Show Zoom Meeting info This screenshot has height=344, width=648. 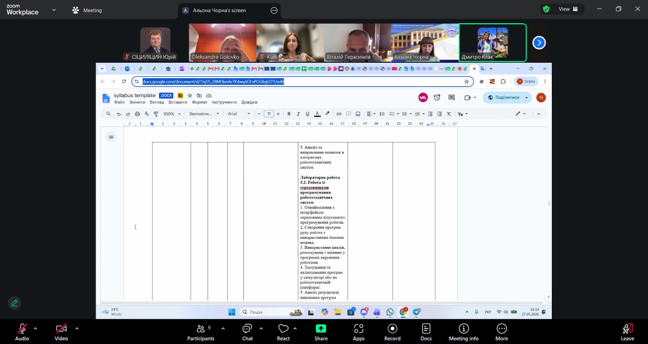tap(463, 331)
